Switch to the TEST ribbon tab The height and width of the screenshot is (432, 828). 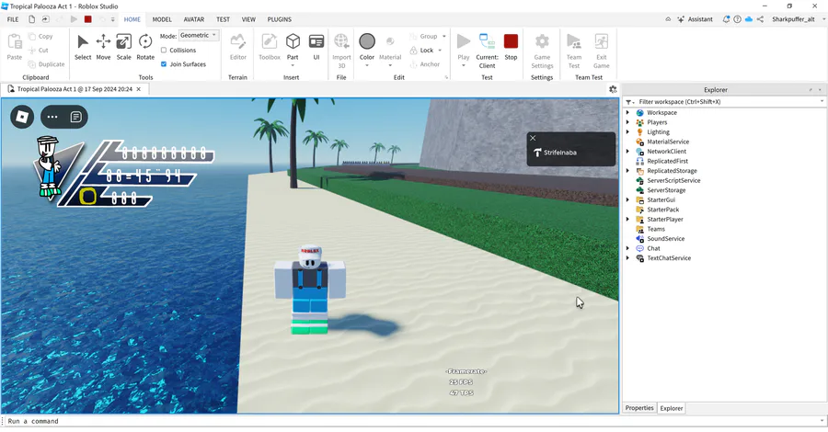click(223, 19)
